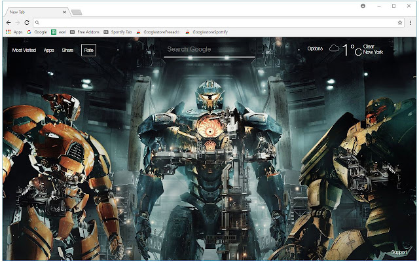Image resolution: width=419 pixels, height=262 pixels.
Task: Click the Clear New York weather text
Action: [373, 49]
